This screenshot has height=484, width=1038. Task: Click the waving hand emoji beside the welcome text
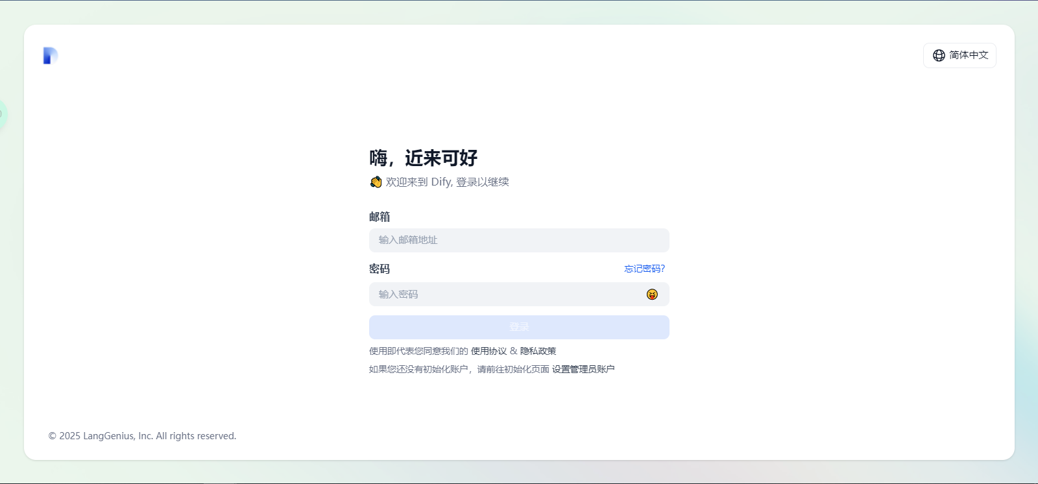[376, 182]
